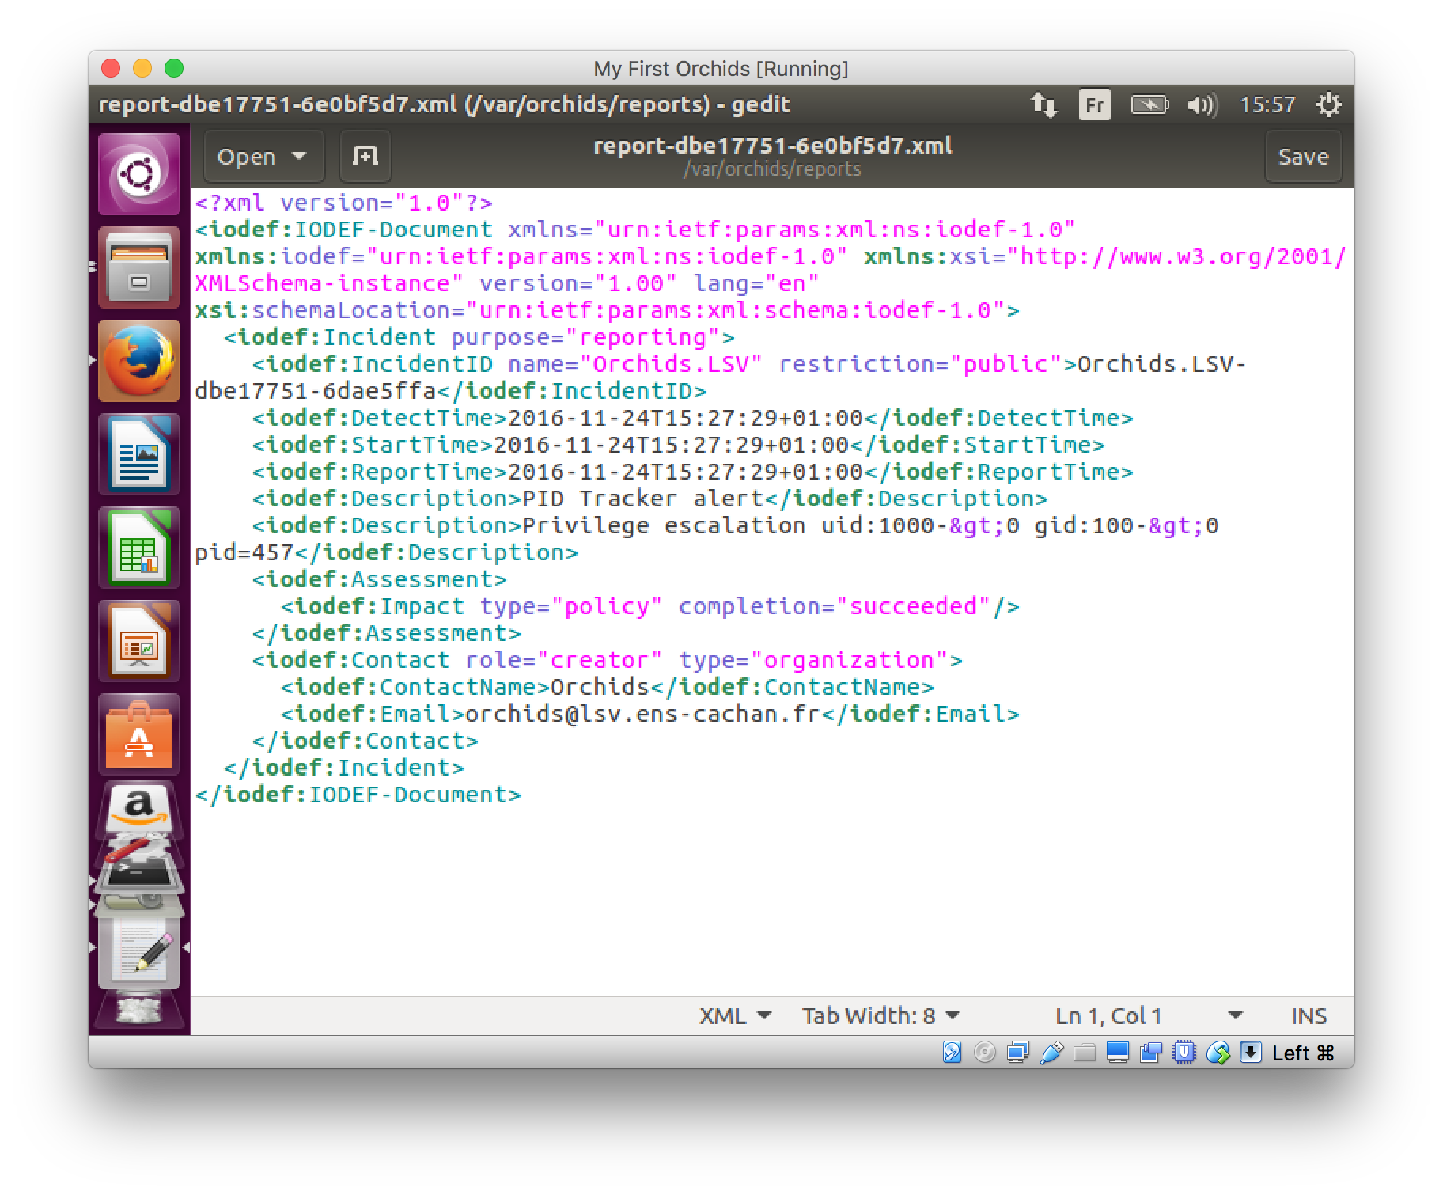Open the Ubuntu Dash search launcher
Viewport: 1443px width, 1195px height.
click(139, 174)
